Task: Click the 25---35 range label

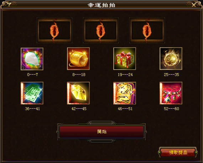Action: coord(171,75)
